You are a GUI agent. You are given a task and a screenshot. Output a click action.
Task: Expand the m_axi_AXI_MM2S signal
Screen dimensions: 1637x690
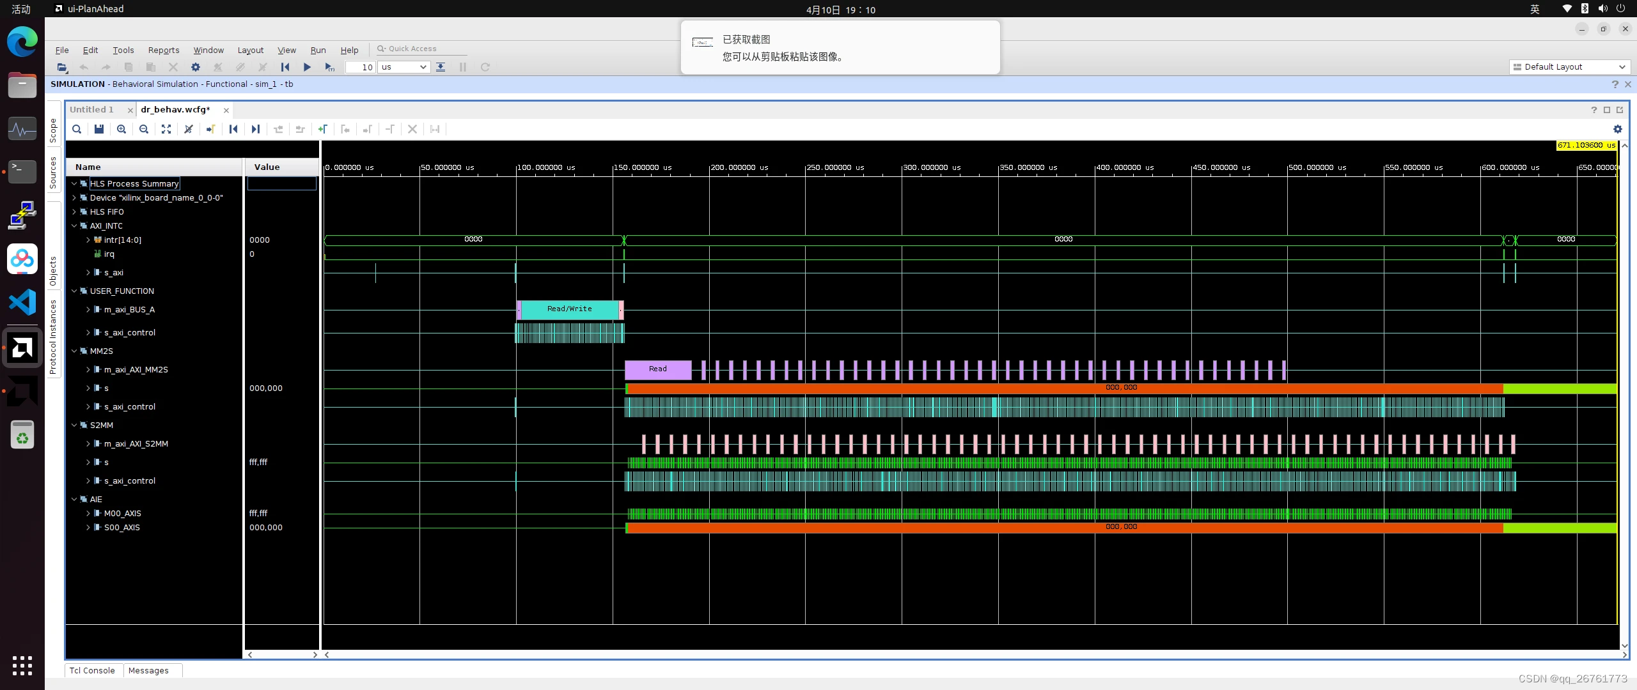coord(88,369)
